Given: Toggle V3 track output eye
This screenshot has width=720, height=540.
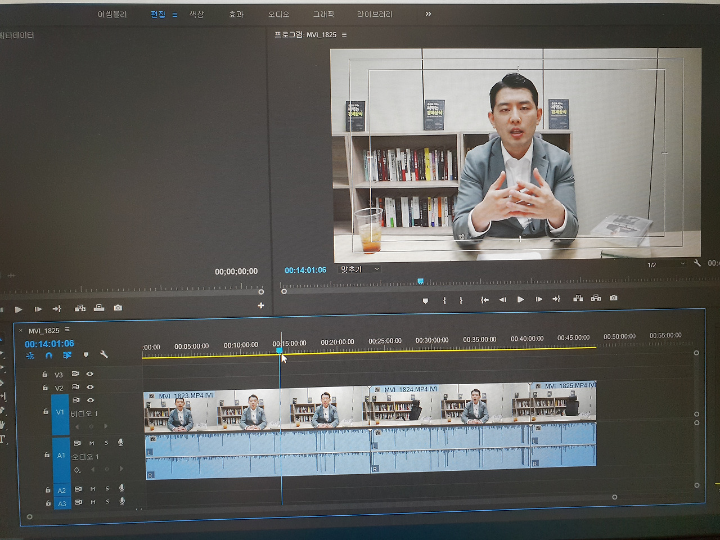Looking at the screenshot, I should click(x=90, y=374).
